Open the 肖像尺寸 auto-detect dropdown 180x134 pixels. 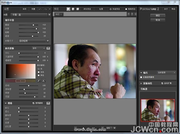tap(48, 41)
